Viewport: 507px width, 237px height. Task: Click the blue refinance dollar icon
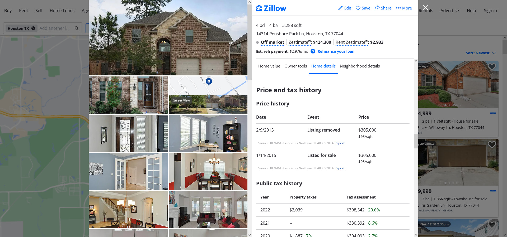[313, 51]
